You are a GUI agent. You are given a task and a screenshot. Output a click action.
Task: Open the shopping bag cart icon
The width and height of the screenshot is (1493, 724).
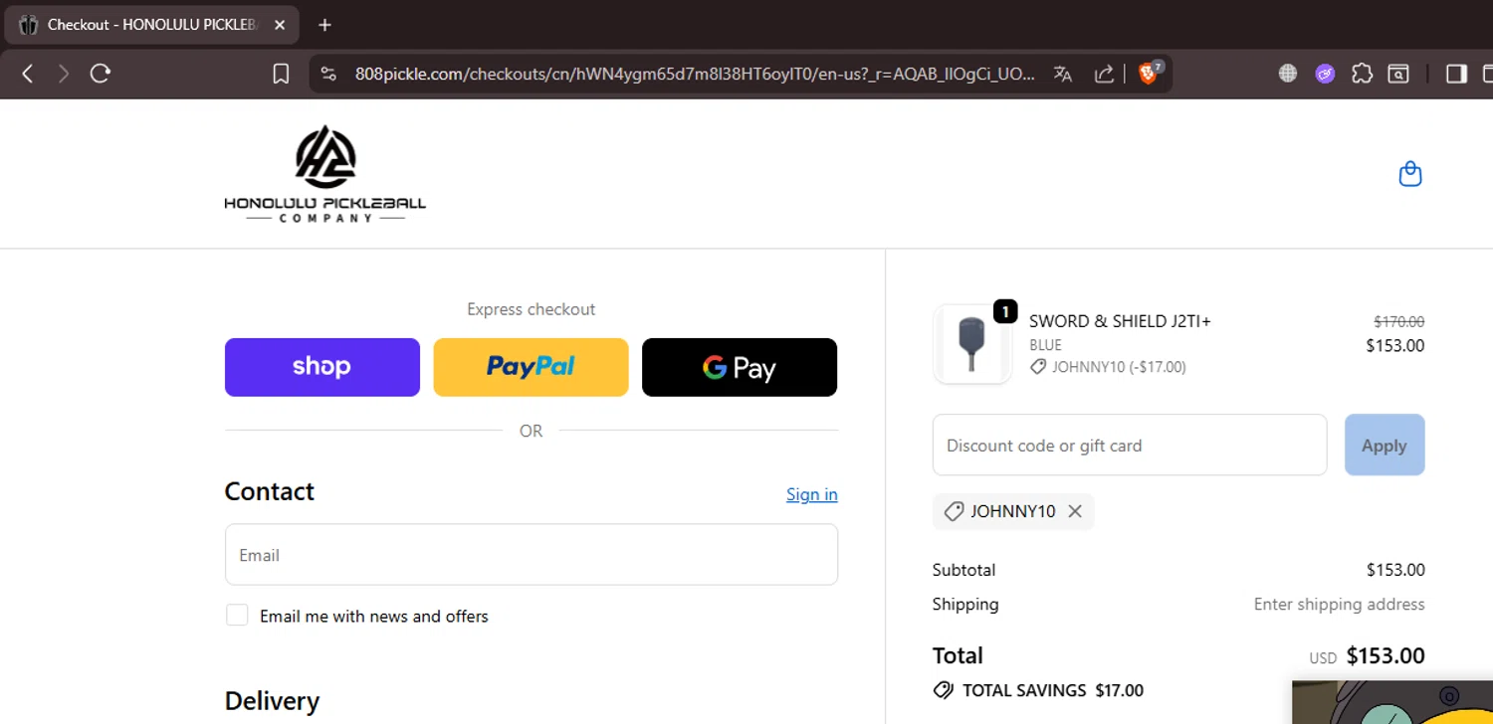coord(1410,174)
